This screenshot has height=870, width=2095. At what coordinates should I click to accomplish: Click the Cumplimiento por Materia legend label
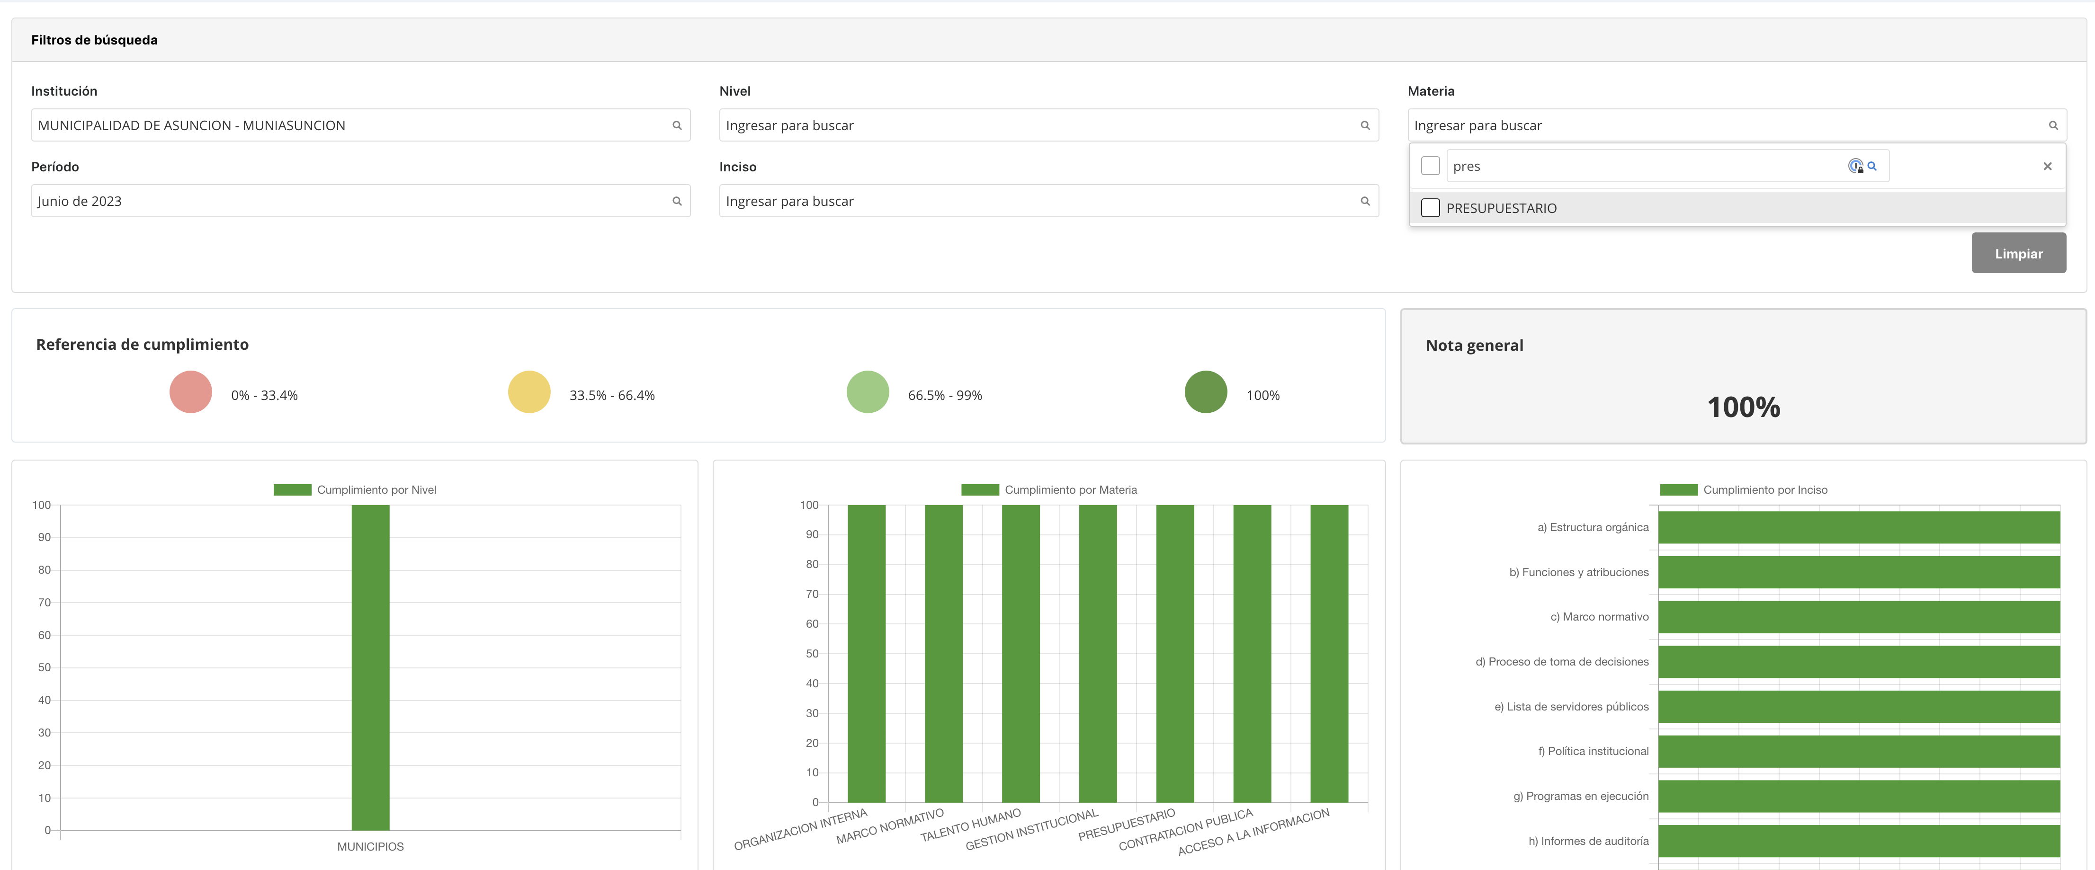click(1070, 489)
